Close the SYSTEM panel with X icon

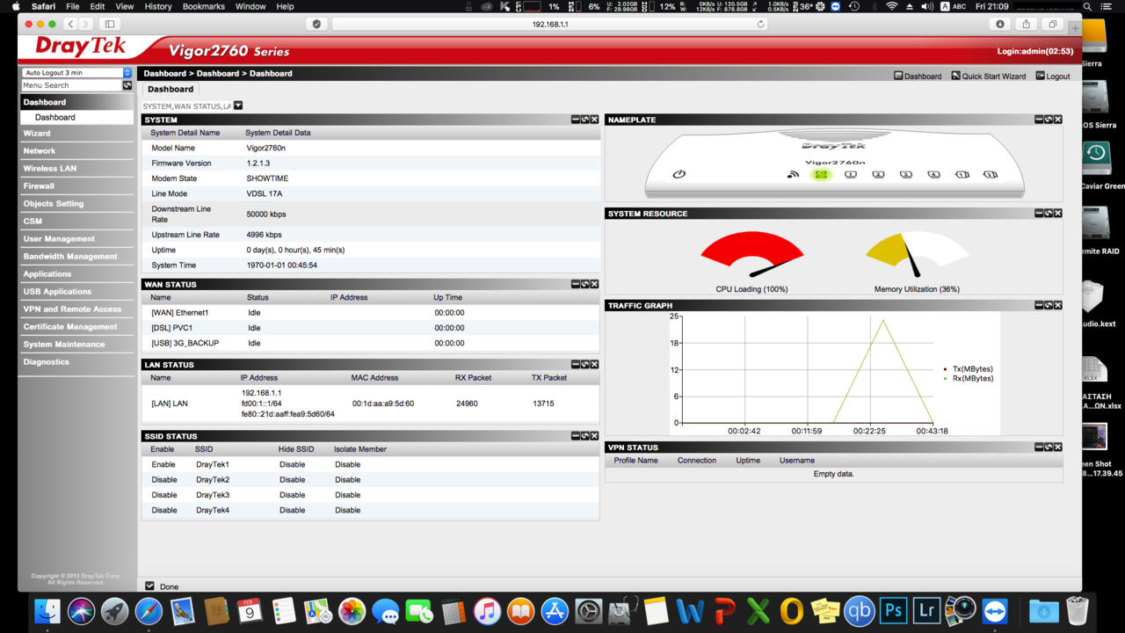tap(595, 120)
